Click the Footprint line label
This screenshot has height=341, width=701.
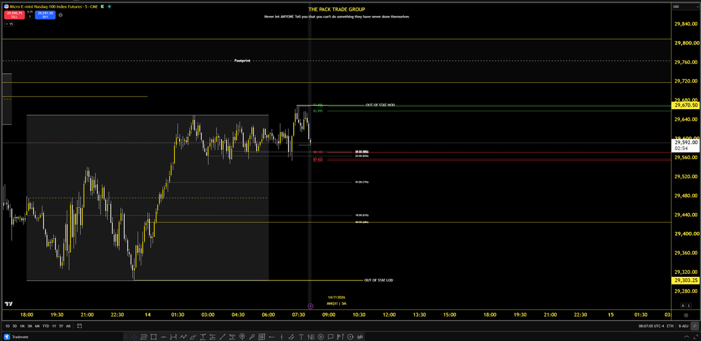[x=242, y=61]
